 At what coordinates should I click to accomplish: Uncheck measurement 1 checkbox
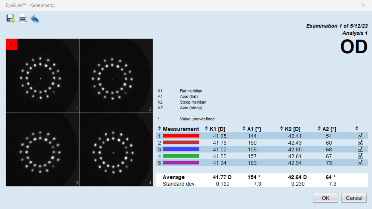pyautogui.click(x=361, y=136)
